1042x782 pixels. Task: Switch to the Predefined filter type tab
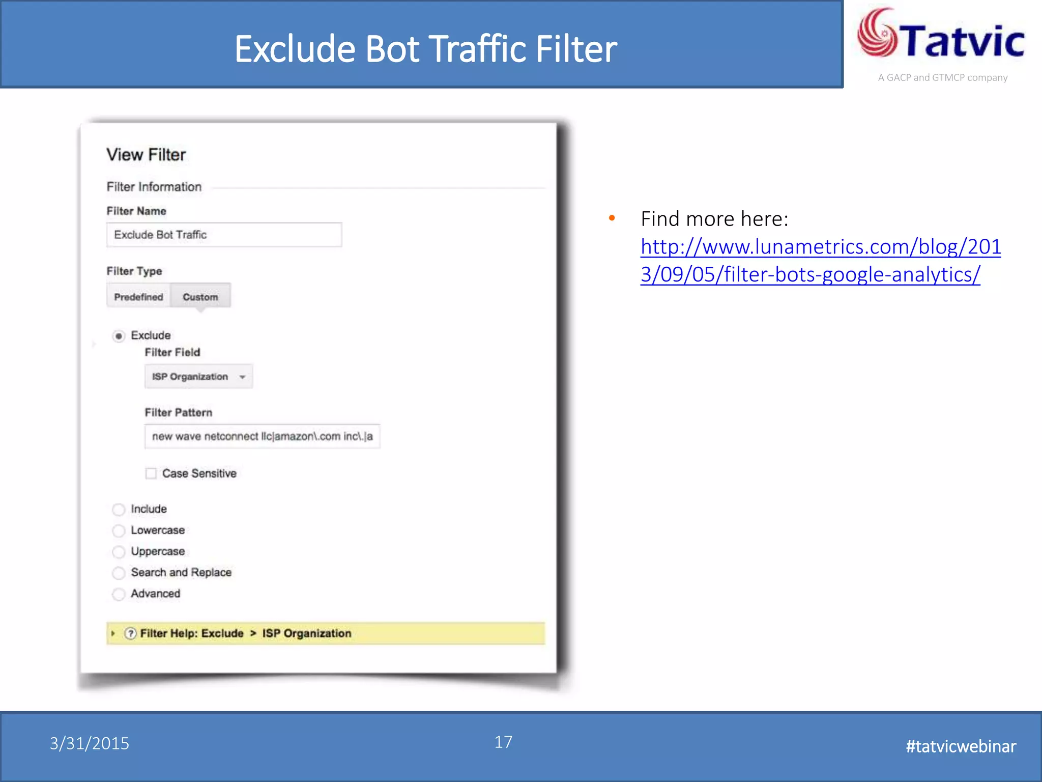pyautogui.click(x=138, y=296)
